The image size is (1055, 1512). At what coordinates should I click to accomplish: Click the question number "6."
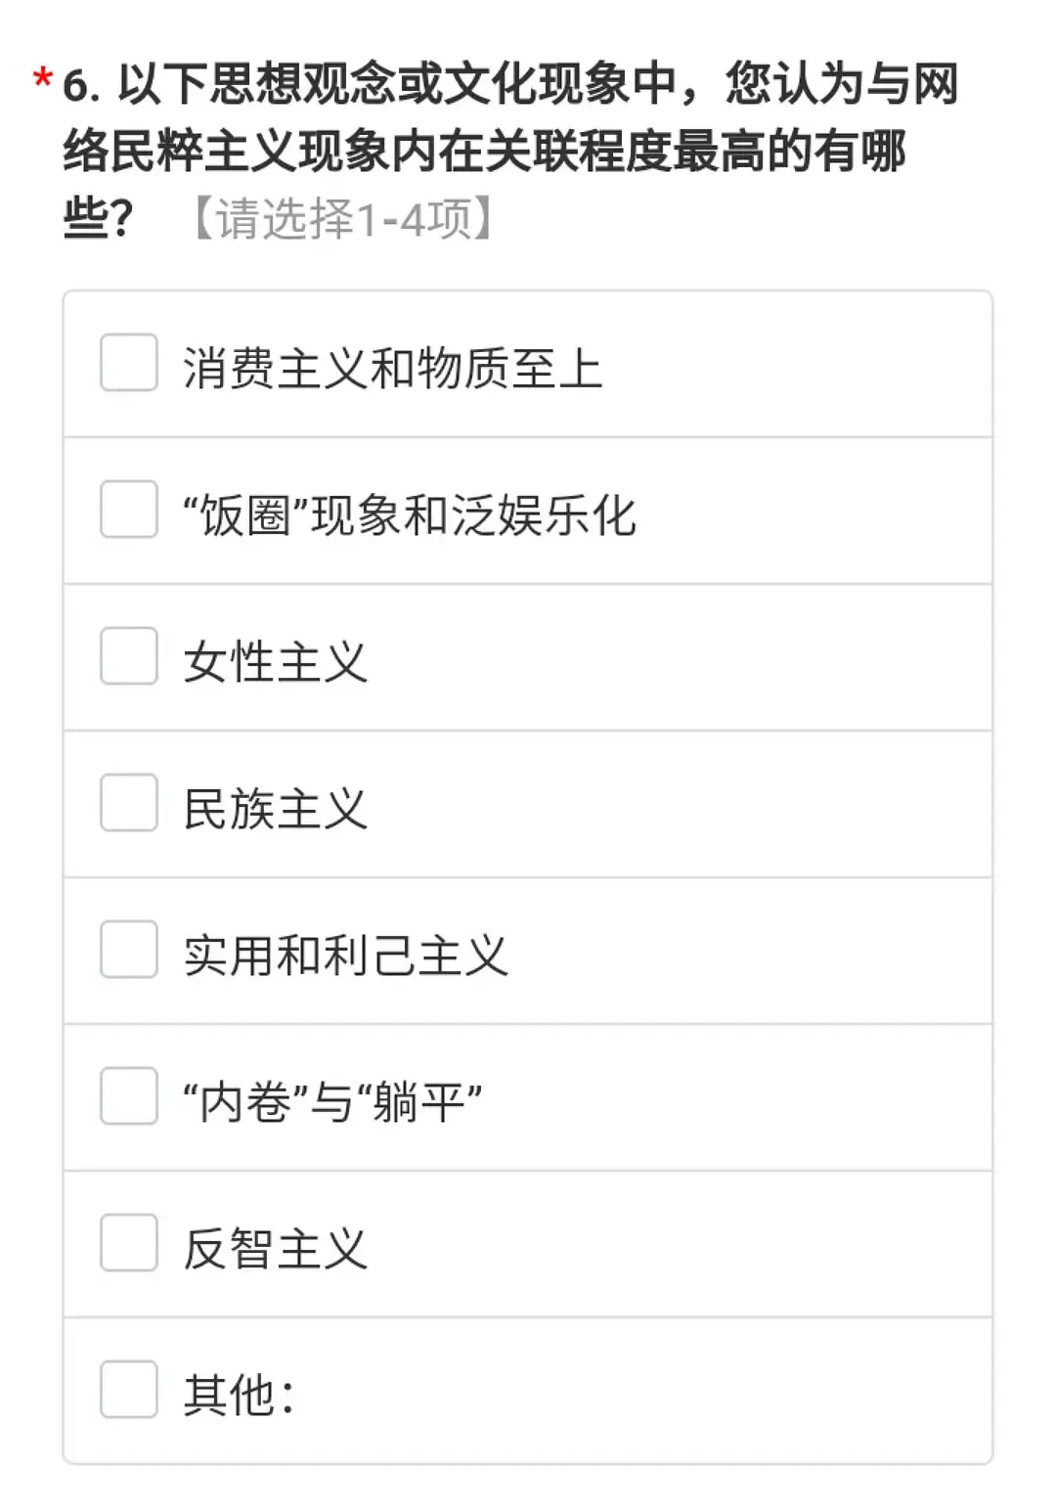point(81,85)
